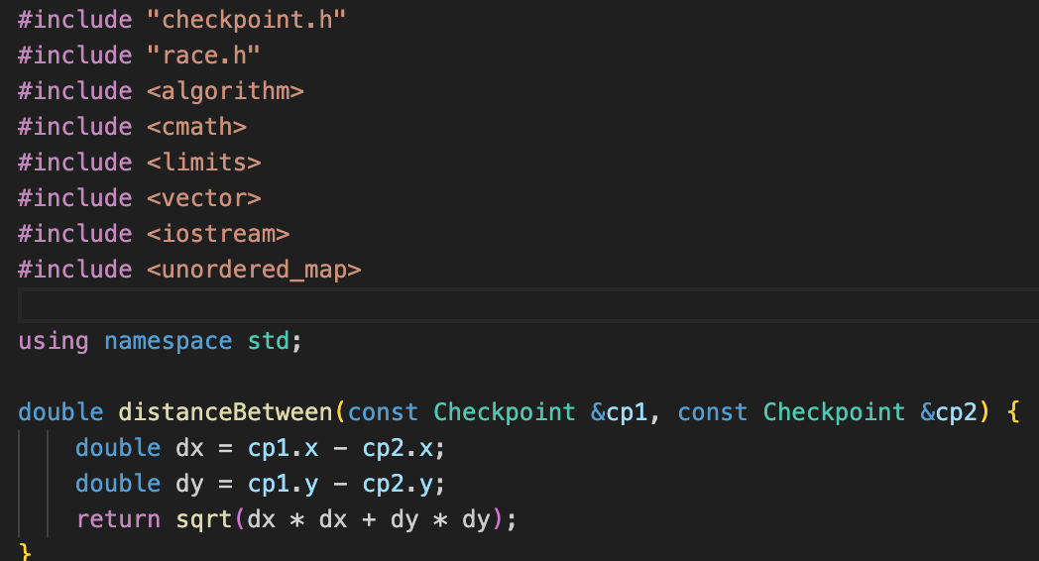The image size is (1039, 561).
Task: Click the <algorithm> header name
Action: click(225, 91)
